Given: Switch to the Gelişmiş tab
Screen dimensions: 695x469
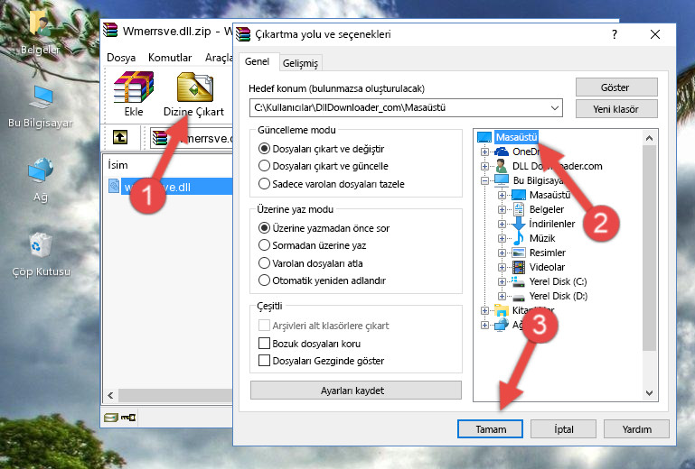Looking at the screenshot, I should (301, 63).
